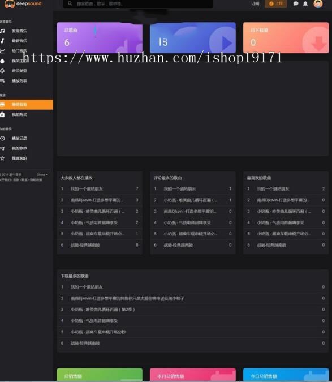Click the 下载最多的歌曲 list heading
The image size is (332, 382).
75,276
